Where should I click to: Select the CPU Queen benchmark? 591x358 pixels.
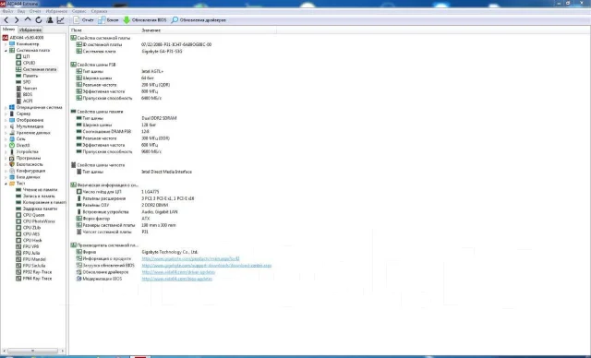coord(33,215)
